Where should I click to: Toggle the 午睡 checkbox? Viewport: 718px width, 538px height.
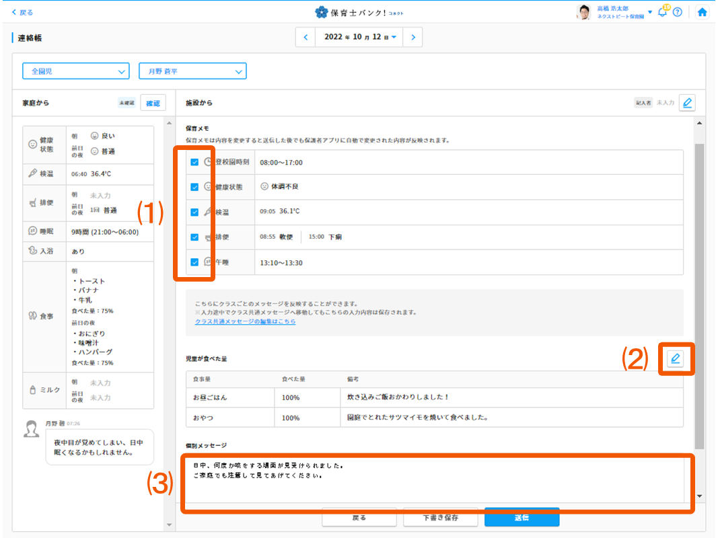tap(194, 262)
